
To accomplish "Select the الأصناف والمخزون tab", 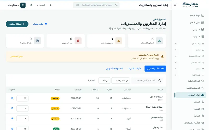I will pos(155,69).
